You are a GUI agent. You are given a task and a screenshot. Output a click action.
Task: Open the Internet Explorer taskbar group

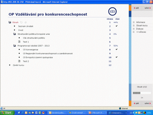(117, 113)
